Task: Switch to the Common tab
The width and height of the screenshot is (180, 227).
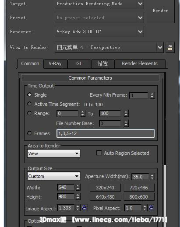Action: coord(30,63)
